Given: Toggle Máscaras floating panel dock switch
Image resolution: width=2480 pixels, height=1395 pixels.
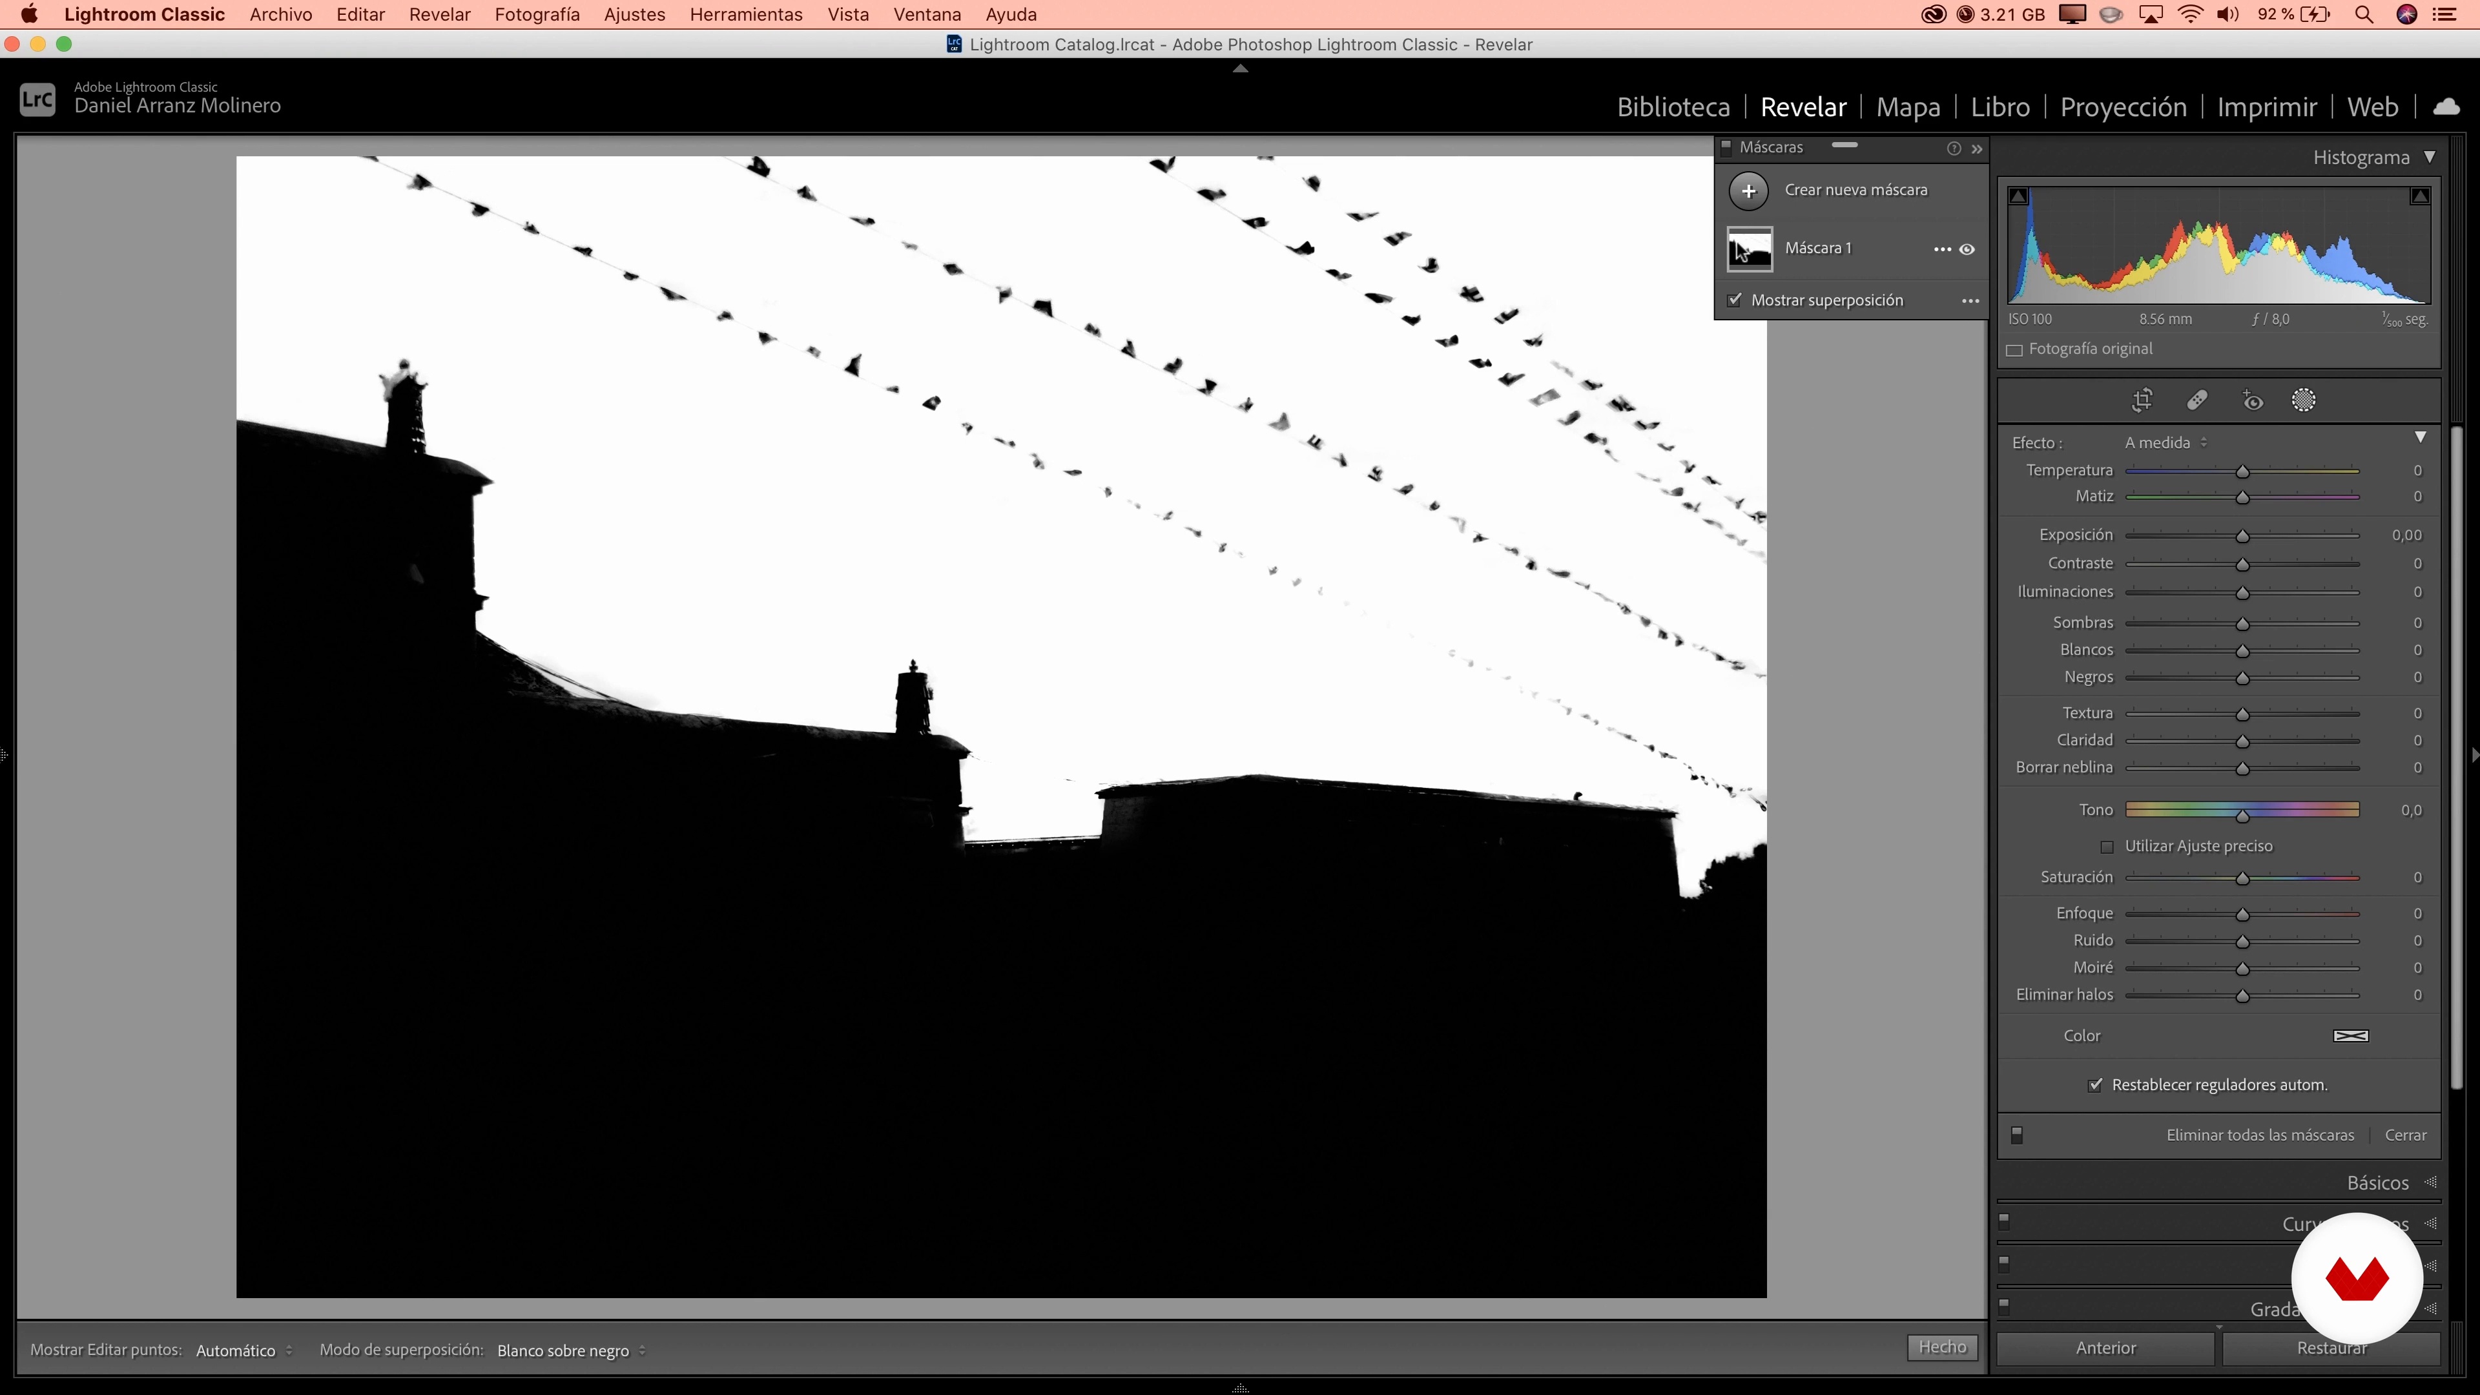Looking at the screenshot, I should pos(1726,149).
